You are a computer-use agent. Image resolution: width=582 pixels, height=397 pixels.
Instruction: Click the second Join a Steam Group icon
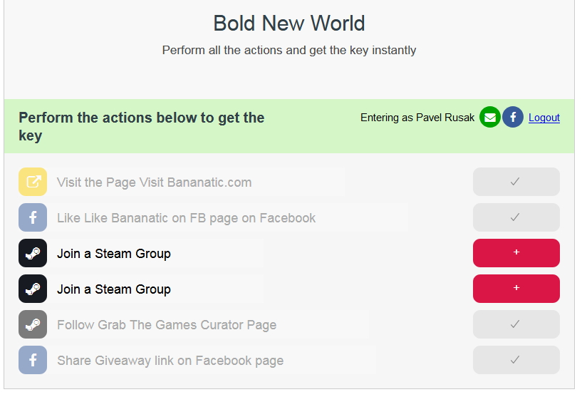pos(33,289)
